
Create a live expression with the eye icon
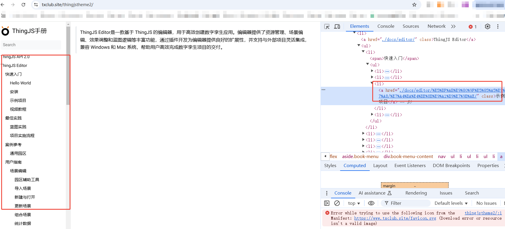pyautogui.click(x=371, y=203)
